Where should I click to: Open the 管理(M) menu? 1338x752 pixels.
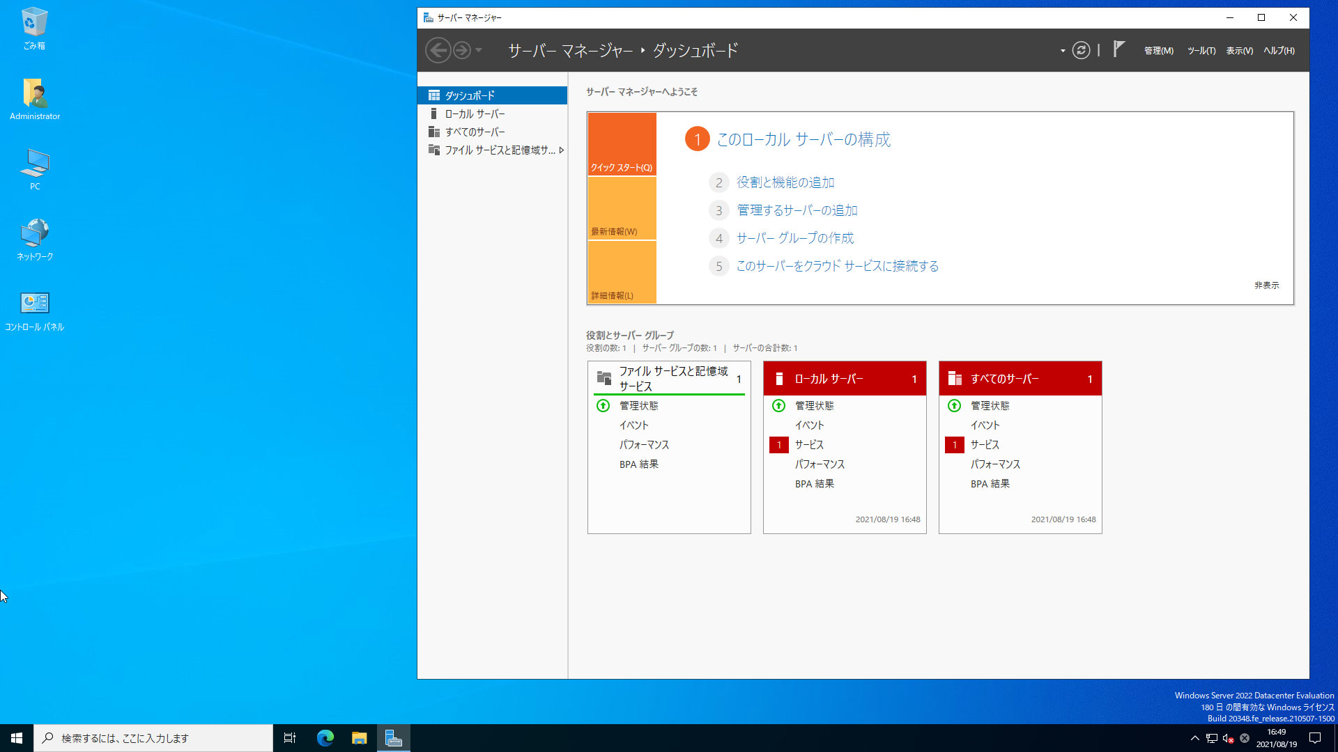tap(1158, 51)
